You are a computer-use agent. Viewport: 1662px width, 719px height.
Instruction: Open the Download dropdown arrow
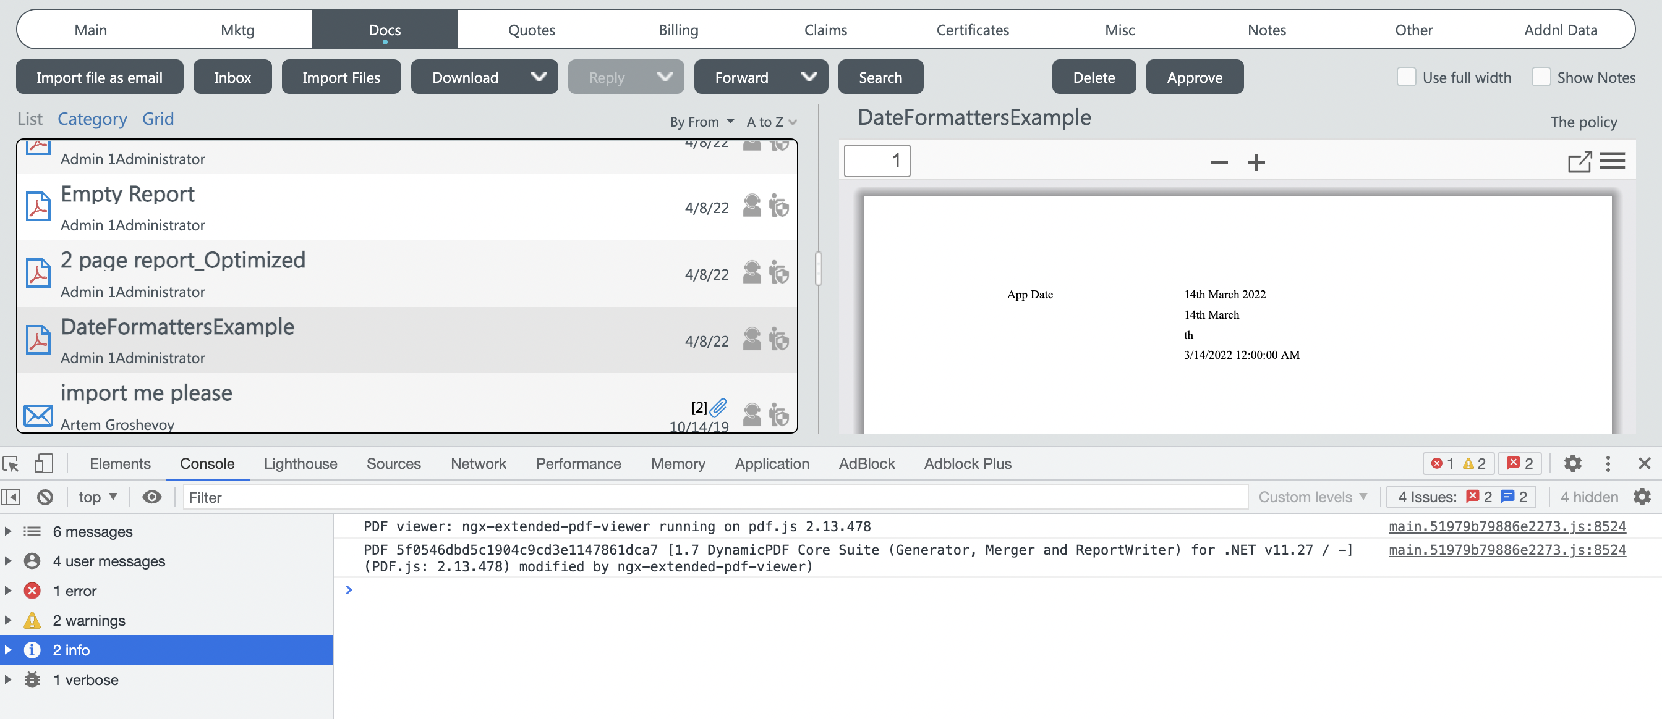(539, 77)
